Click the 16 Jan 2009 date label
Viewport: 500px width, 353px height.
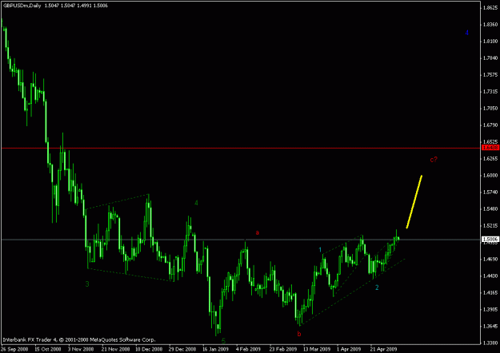click(215, 349)
